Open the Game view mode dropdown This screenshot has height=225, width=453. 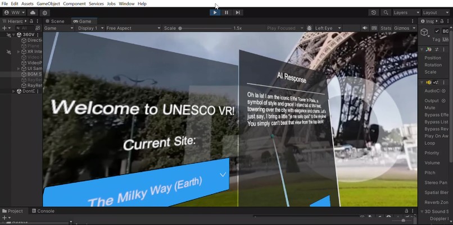click(58, 28)
